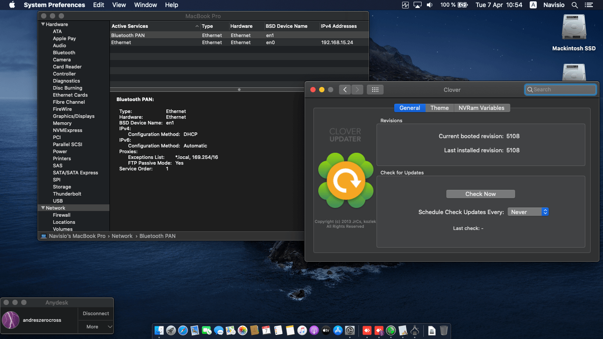This screenshot has width=603, height=339.
Task: Open Notes from the dock
Action: click(x=290, y=330)
